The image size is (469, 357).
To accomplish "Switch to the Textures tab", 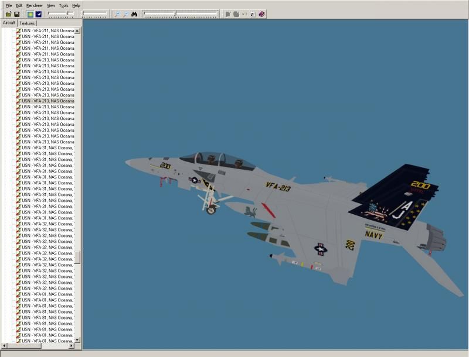I will pos(27,23).
